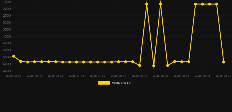Click the SlotRank CI legend label
The width and height of the screenshot is (232, 112).
coord(121,83)
